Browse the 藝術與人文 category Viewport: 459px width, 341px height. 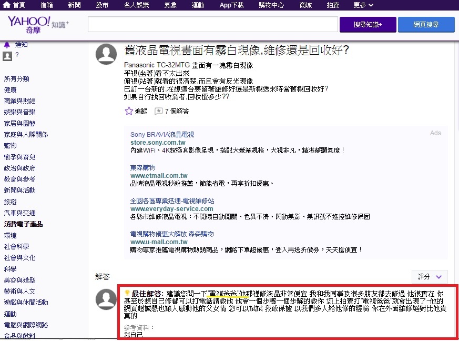(x=19, y=292)
